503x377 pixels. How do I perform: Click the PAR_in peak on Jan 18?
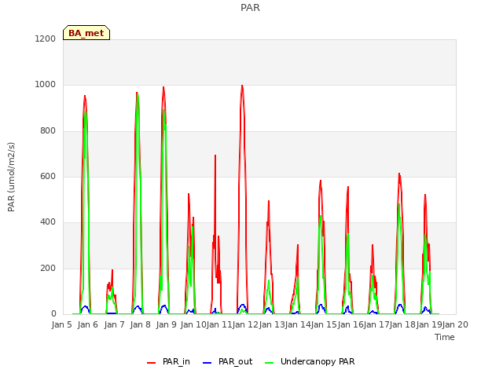(x=399, y=174)
